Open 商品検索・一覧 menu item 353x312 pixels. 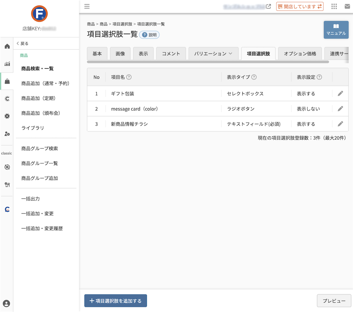click(x=37, y=69)
